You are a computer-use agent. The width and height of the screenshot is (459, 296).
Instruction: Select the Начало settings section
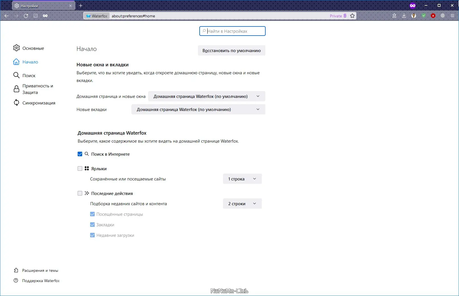(x=30, y=62)
